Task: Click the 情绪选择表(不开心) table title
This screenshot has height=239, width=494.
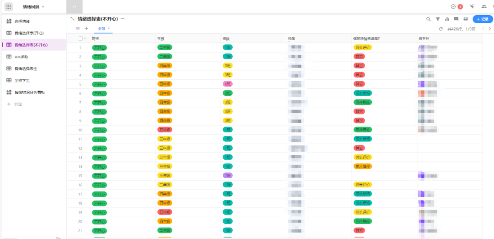Action: click(x=98, y=19)
